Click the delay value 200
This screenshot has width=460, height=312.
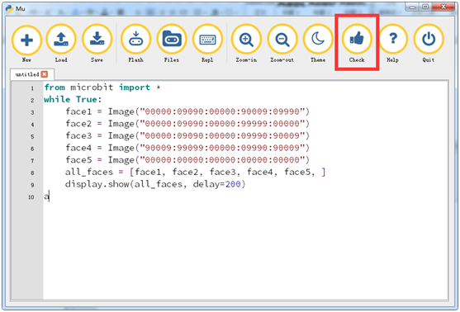[x=233, y=184]
